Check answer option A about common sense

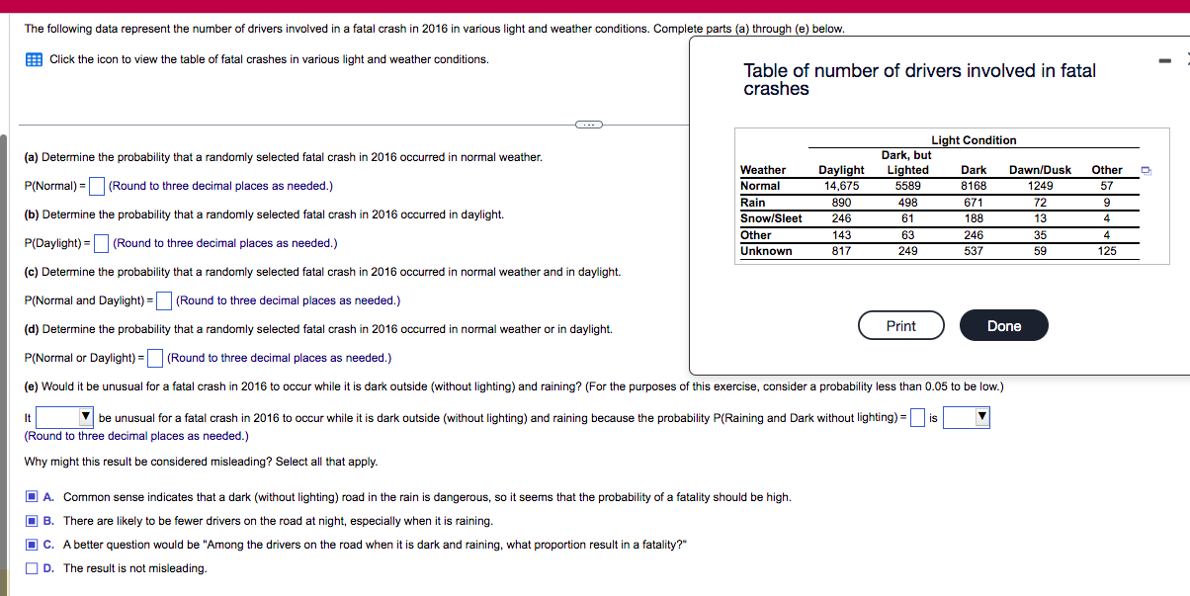[x=31, y=497]
